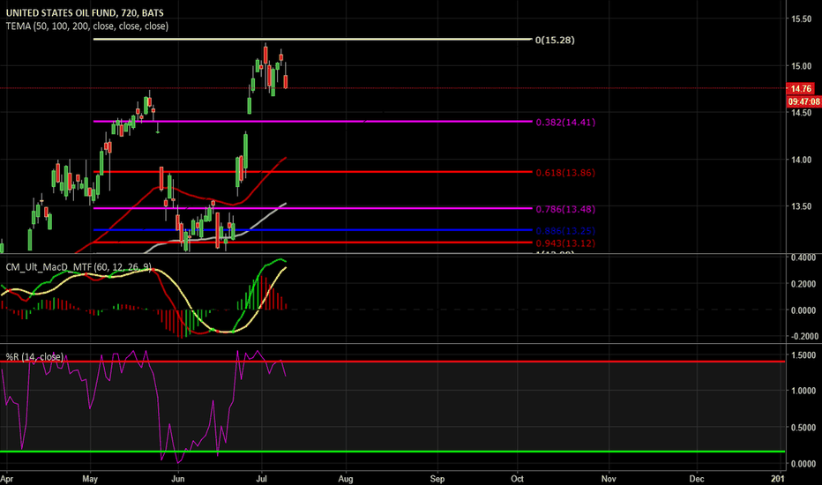Image resolution: width=822 pixels, height=485 pixels.
Task: Click the 0.886(13.25) Fibonacci label
Action: click(565, 231)
